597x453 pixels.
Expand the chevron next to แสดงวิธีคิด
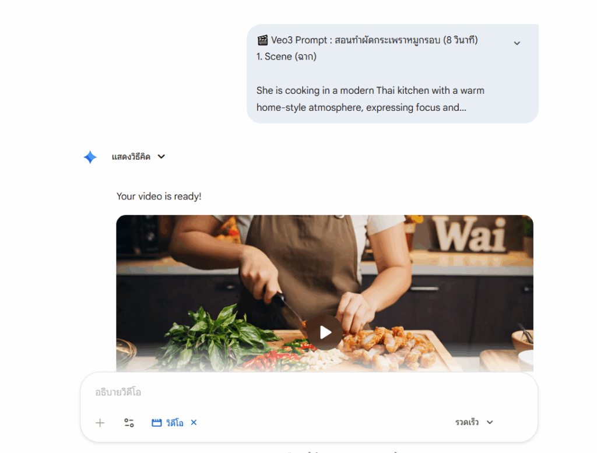click(x=161, y=156)
